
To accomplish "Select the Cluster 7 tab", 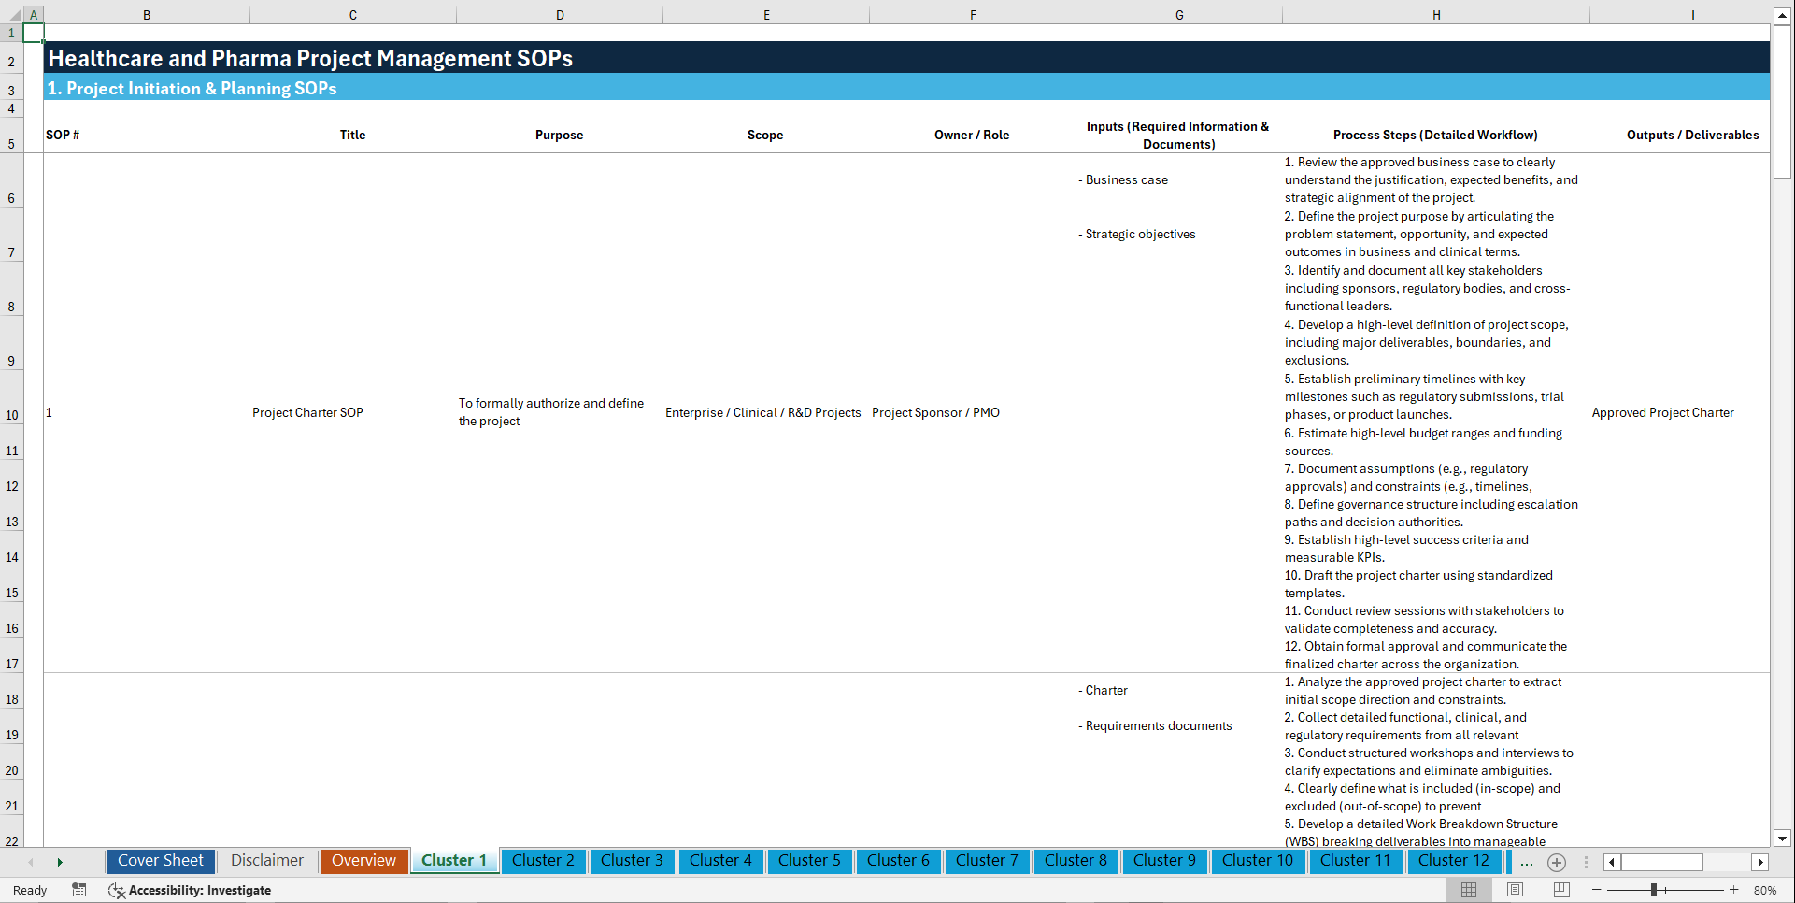I will point(987,861).
